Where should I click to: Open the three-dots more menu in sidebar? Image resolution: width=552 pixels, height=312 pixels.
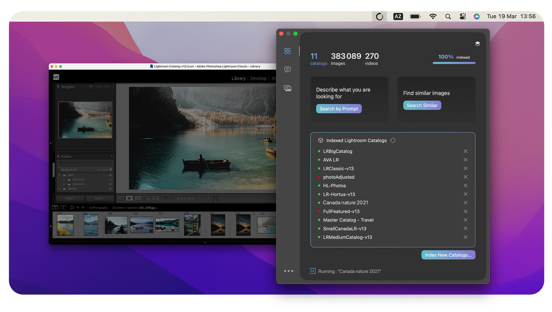pos(289,271)
